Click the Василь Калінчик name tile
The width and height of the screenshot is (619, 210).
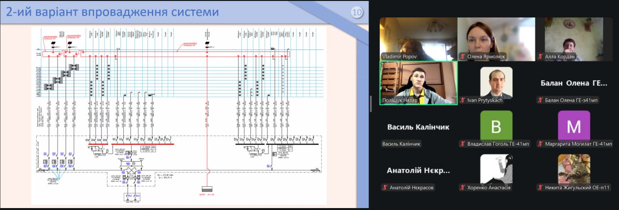[x=418, y=127]
